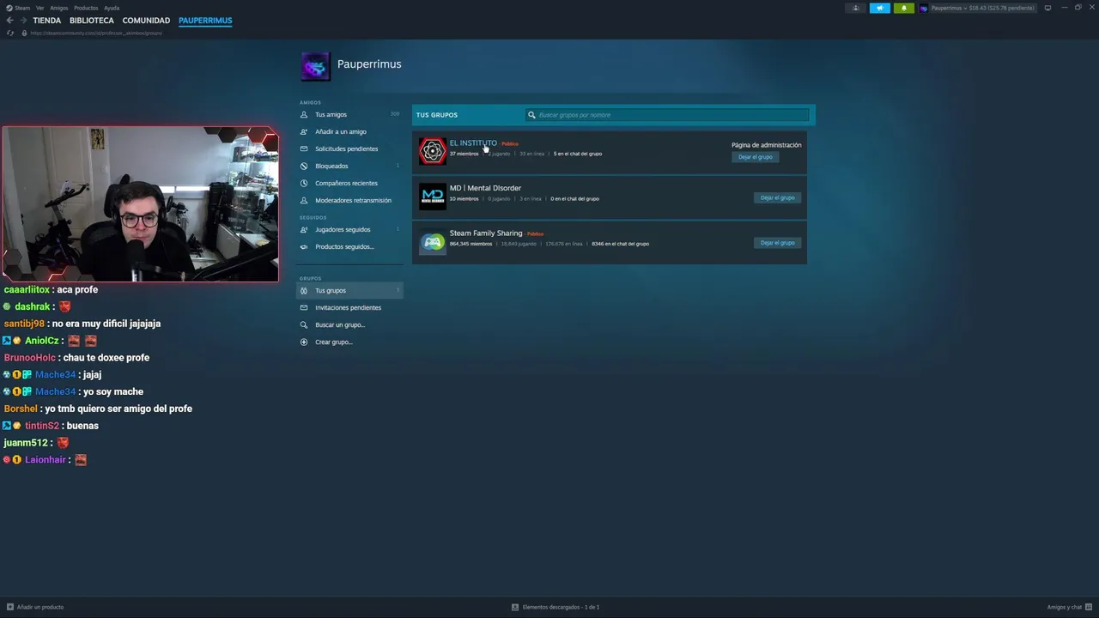Reload the page with the refresh icon

point(10,33)
